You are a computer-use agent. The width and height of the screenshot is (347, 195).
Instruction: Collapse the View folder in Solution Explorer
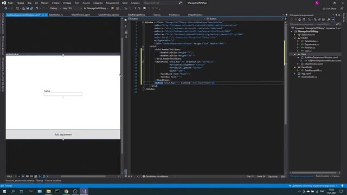click(295, 54)
